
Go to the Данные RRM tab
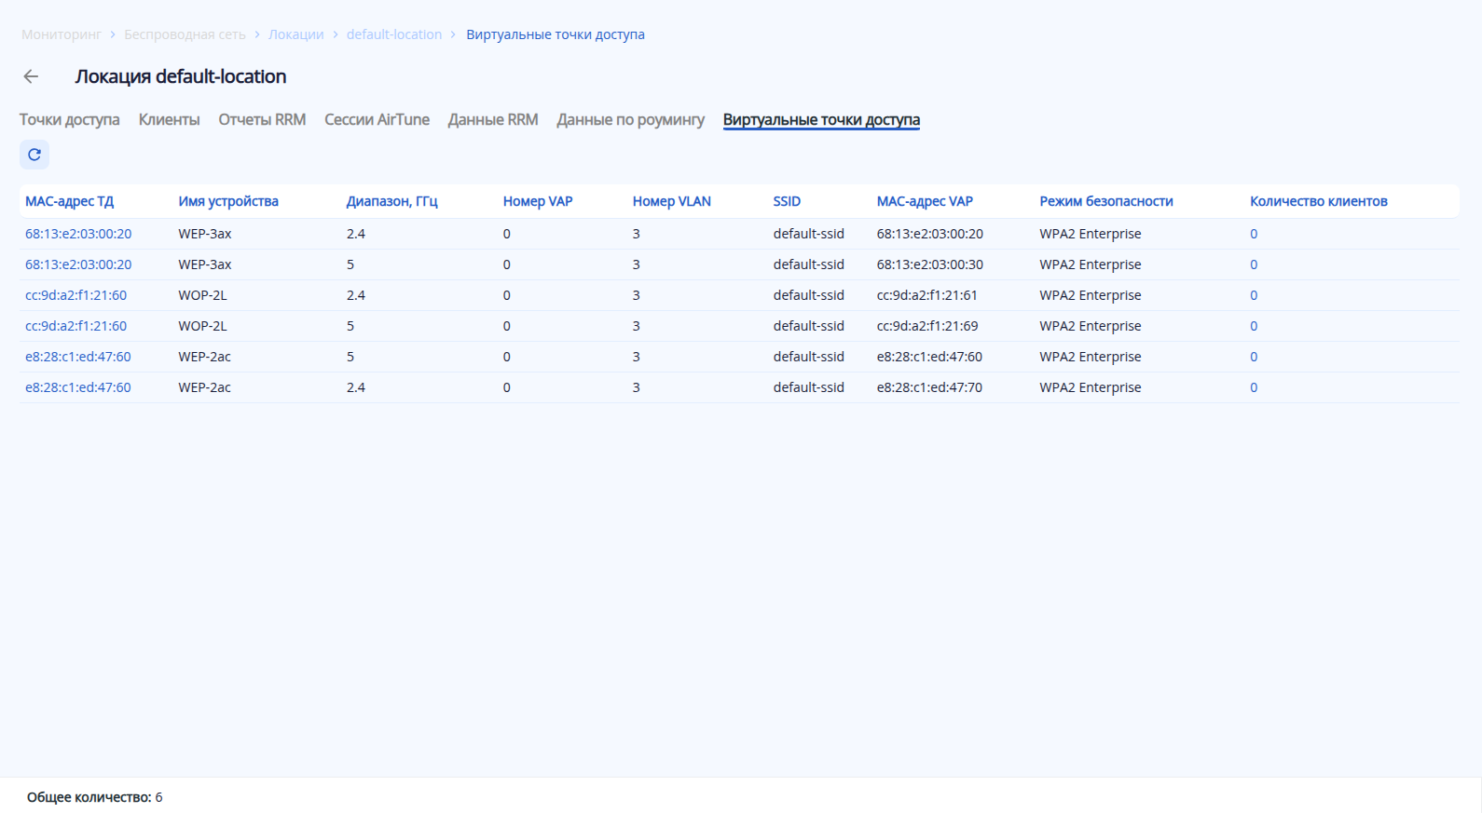493,119
